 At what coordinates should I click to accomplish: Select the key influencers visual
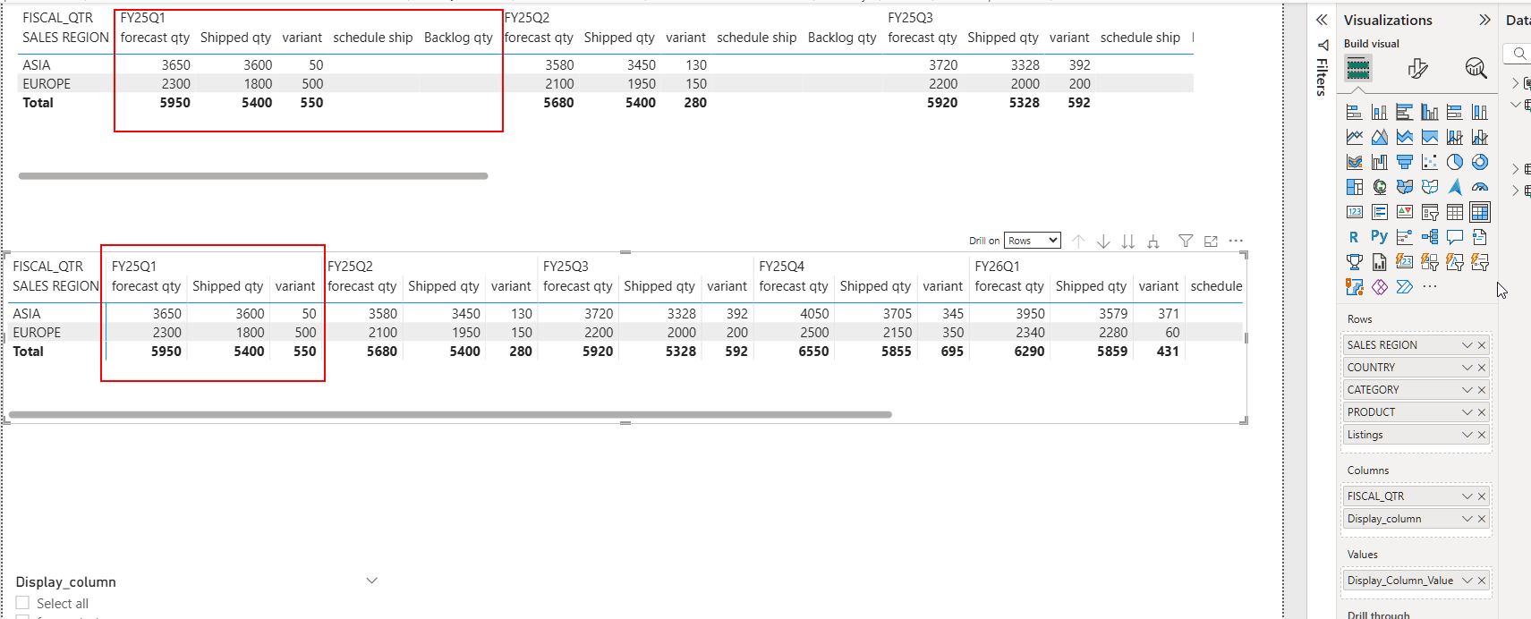click(1404, 237)
